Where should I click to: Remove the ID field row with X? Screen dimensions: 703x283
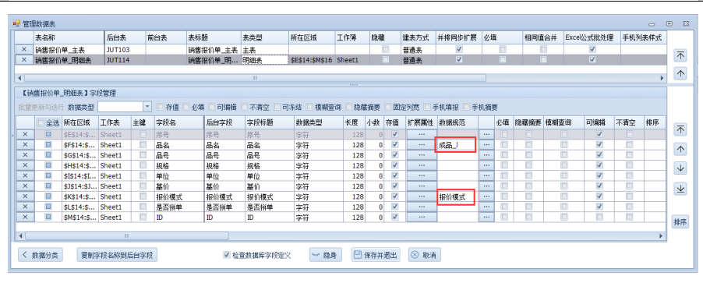click(25, 217)
